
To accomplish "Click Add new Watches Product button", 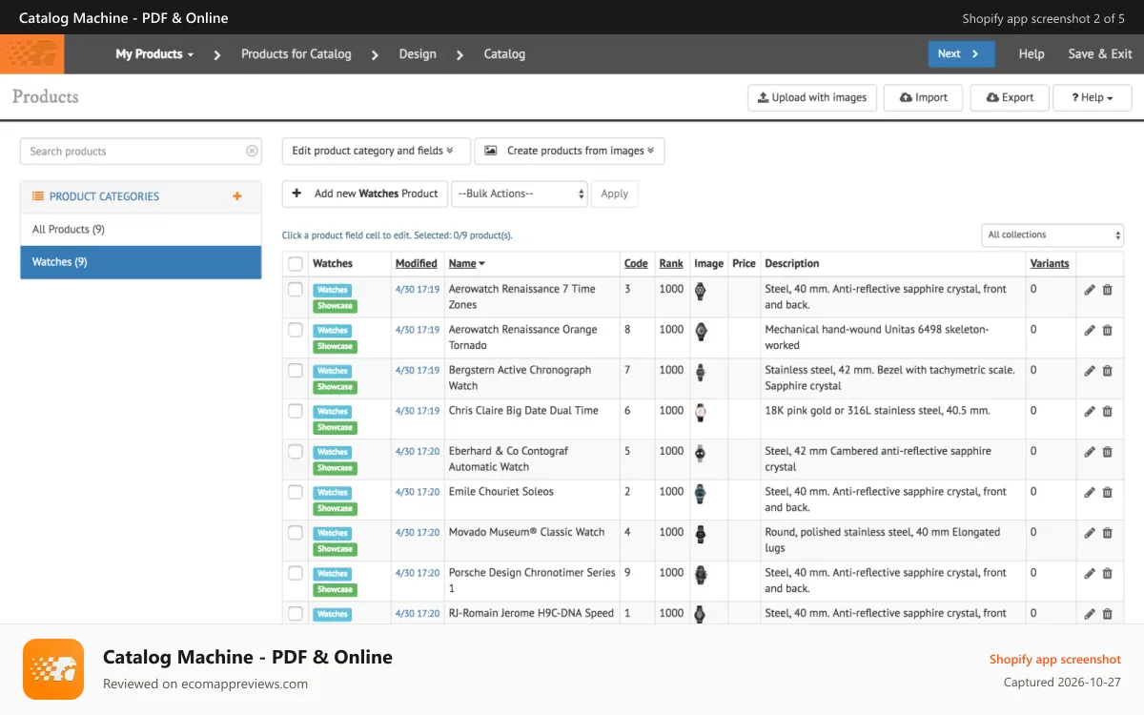I will pos(364,194).
